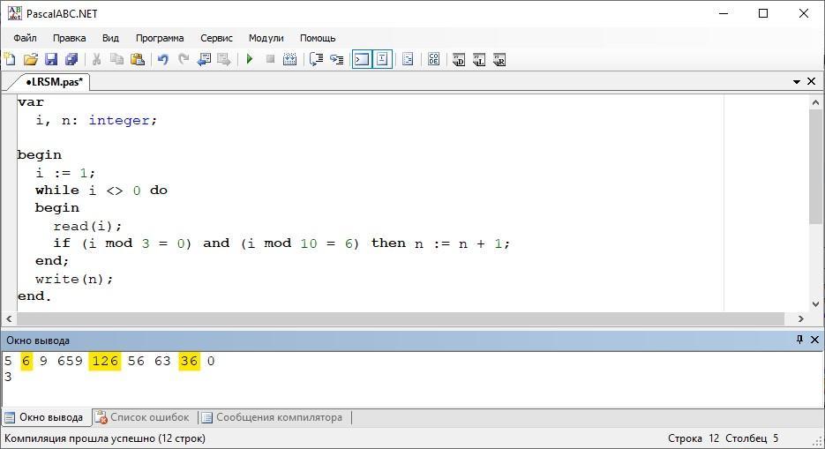This screenshot has width=825, height=449.
Task: Switch to Сообщения компилятора tab
Action: [x=273, y=417]
